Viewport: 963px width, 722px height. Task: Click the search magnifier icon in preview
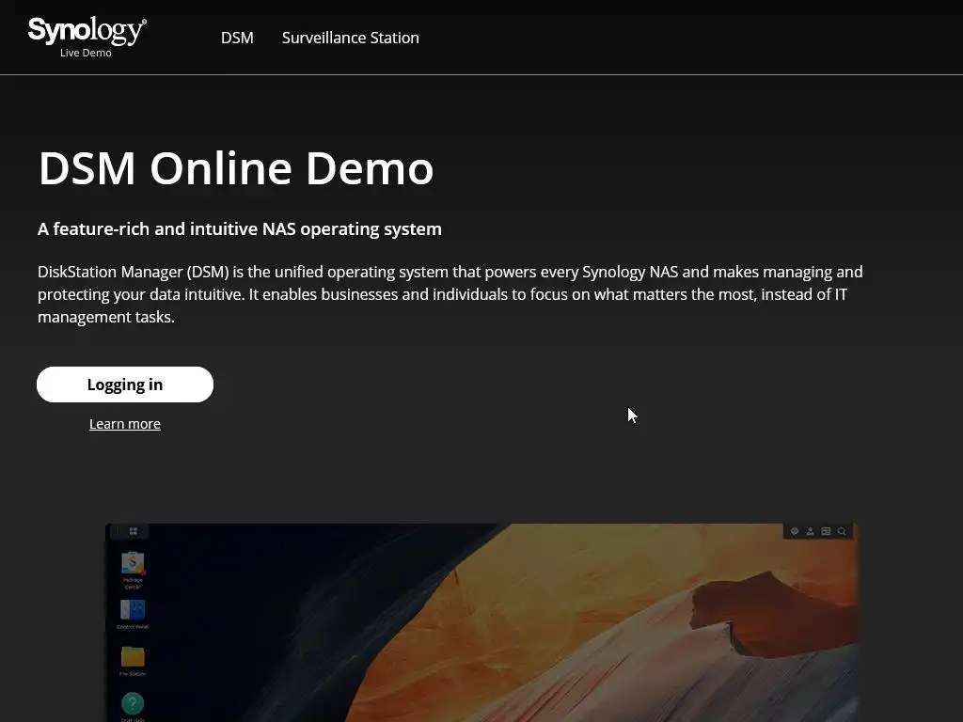(842, 531)
